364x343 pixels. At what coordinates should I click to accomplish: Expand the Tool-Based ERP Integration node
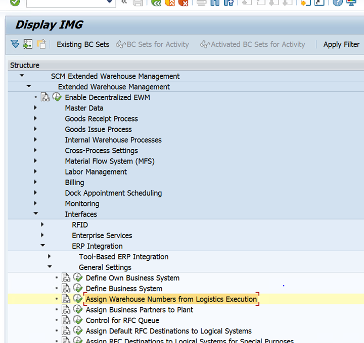(50, 257)
